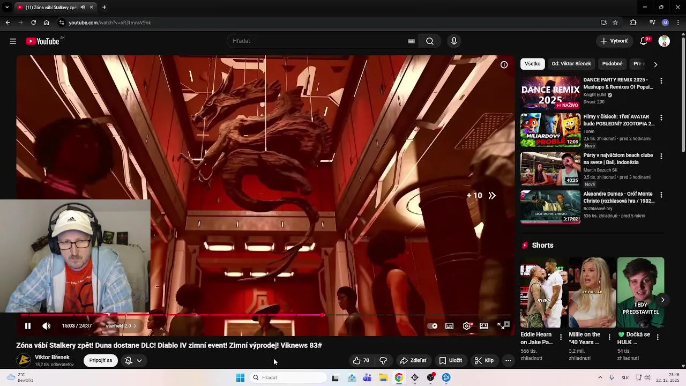Bookmark this page with star
The image size is (686, 386).
615,23
